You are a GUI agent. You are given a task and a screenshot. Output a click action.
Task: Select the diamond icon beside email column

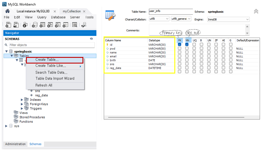(107, 56)
